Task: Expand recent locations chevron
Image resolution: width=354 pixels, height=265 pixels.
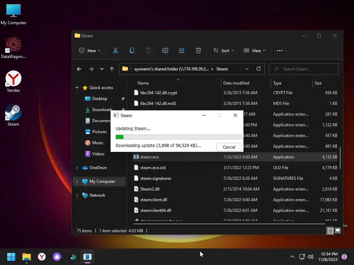Action: pyautogui.click(x=102, y=69)
